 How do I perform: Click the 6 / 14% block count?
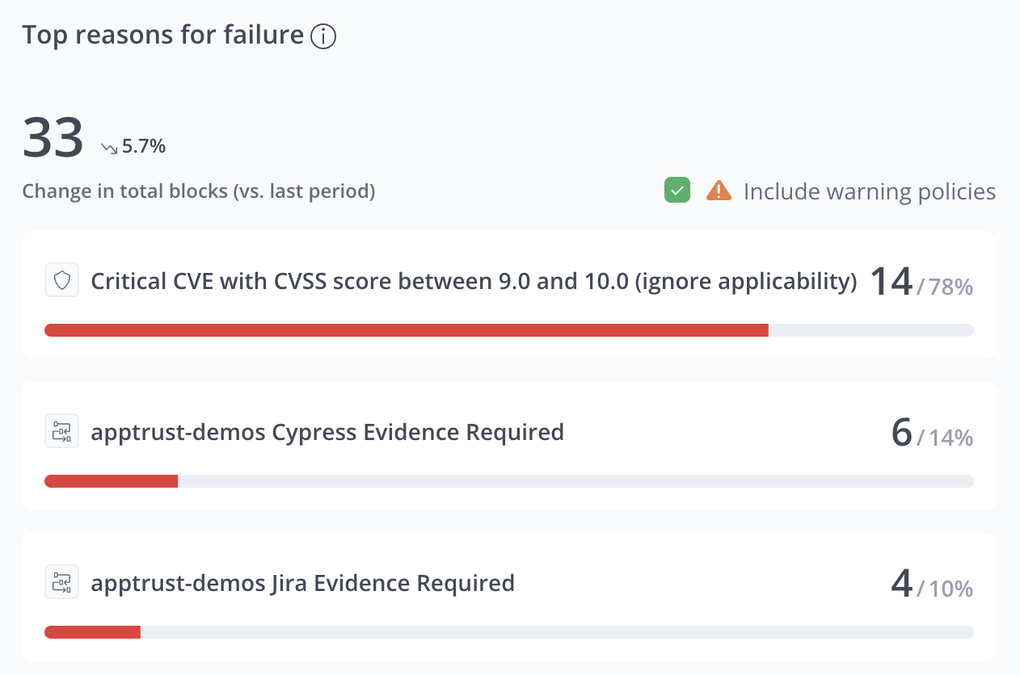pos(931,434)
